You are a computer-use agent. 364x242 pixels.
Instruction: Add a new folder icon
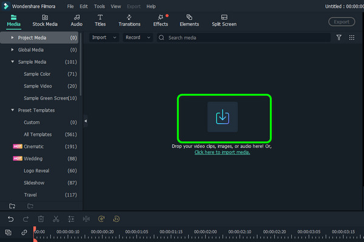[12, 206]
